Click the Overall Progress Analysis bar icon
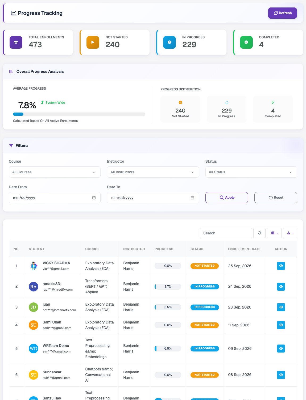This screenshot has width=306, height=400. pyautogui.click(x=11, y=71)
